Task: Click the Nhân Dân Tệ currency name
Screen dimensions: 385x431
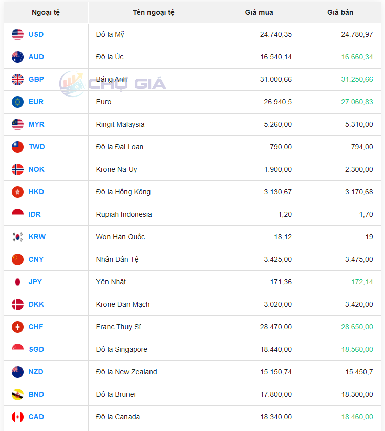Action: tap(117, 259)
